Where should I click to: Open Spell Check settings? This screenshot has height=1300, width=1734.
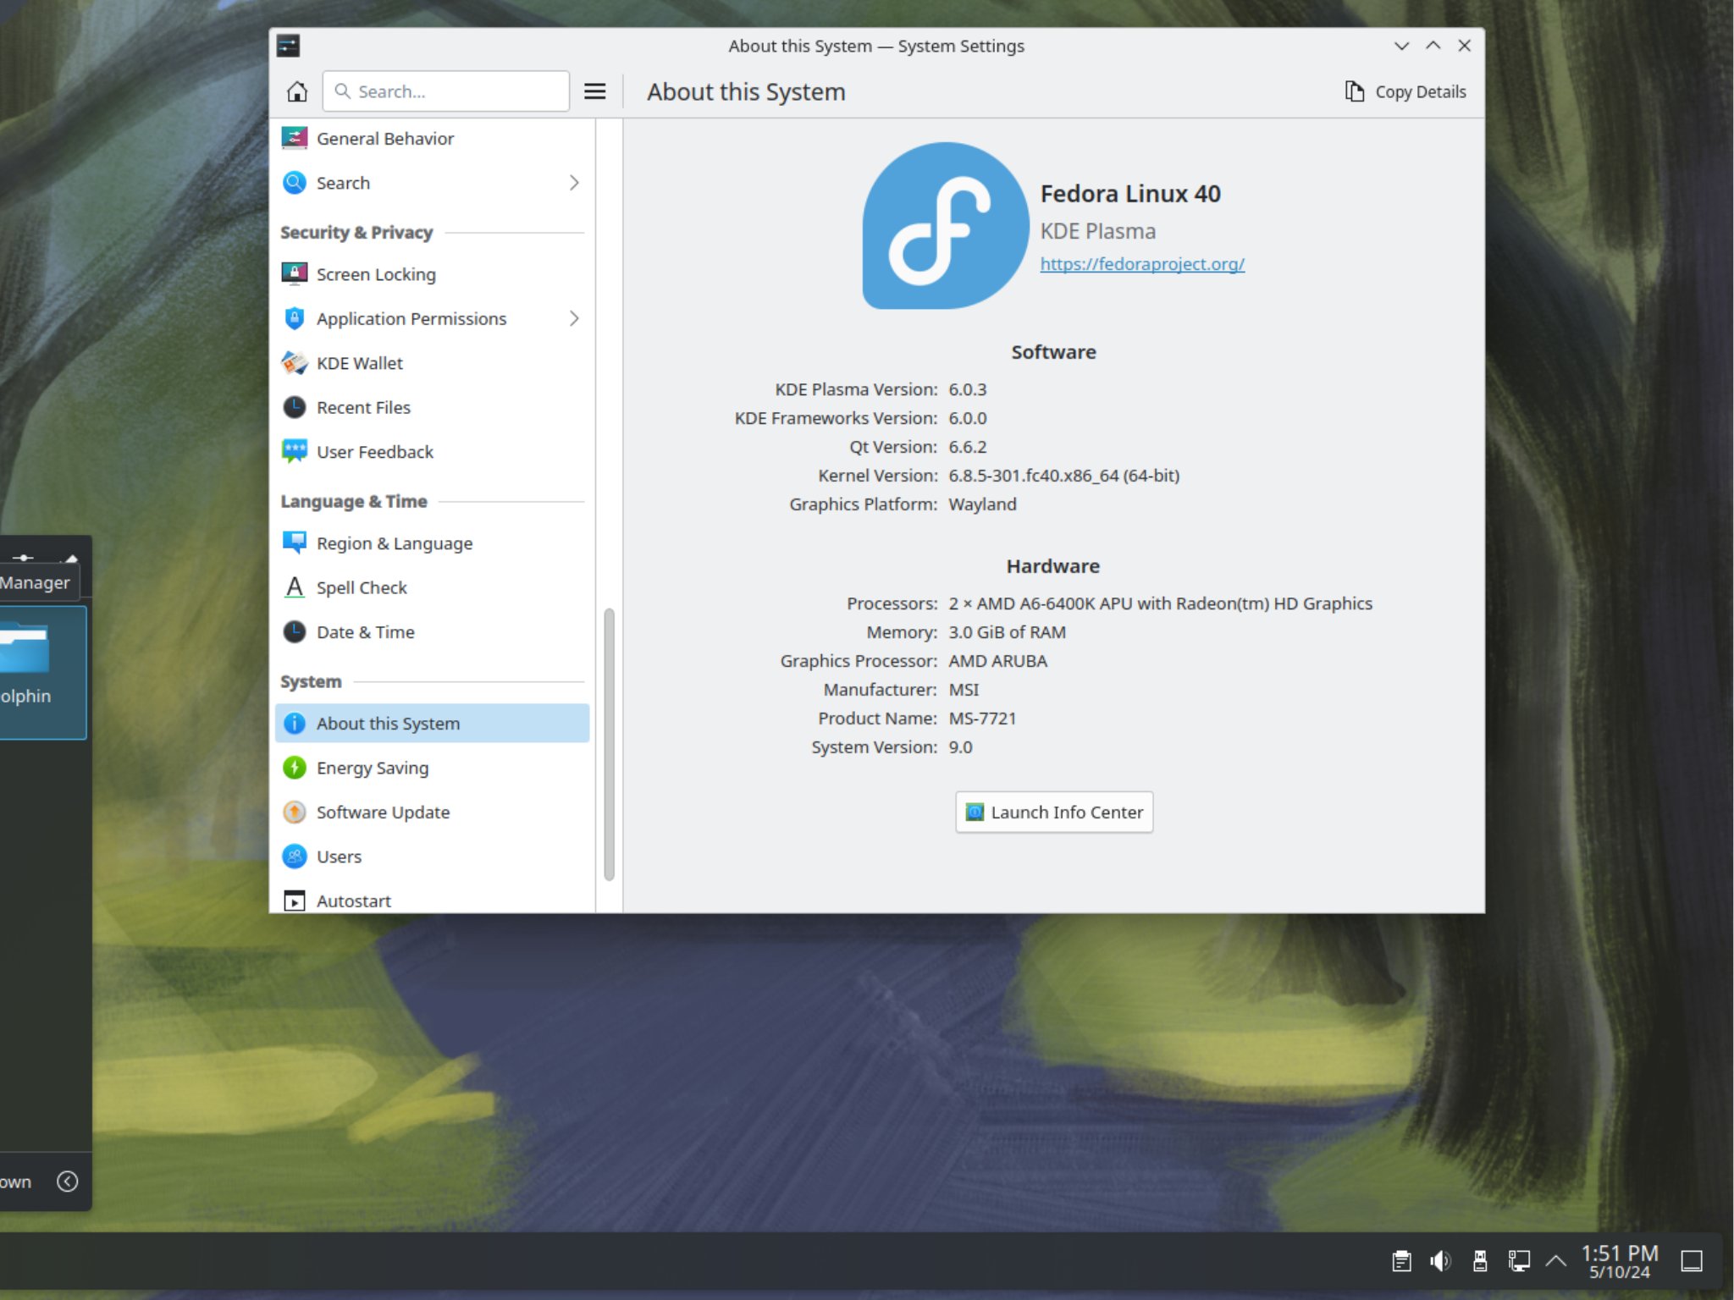[x=433, y=587]
